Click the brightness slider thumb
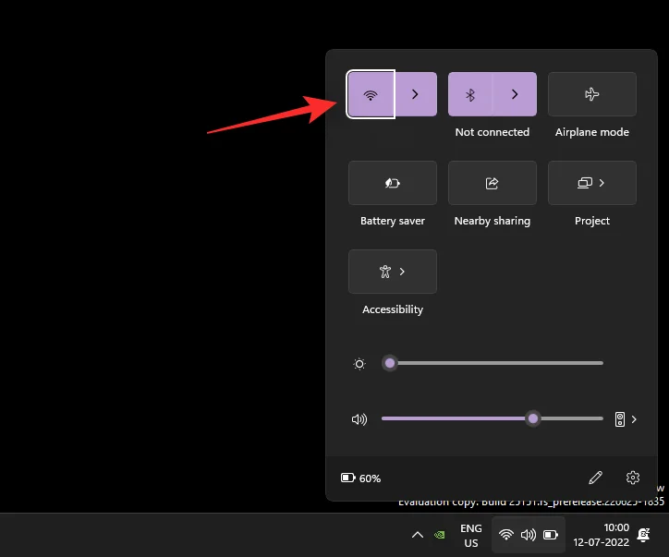 pyautogui.click(x=390, y=363)
